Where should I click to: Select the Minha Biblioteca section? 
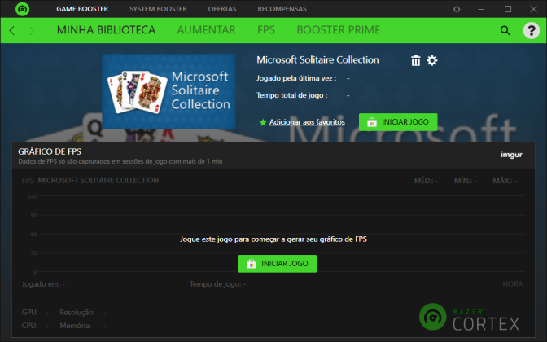(106, 30)
